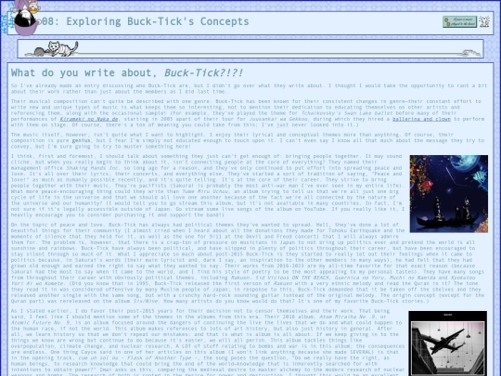The height and width of the screenshot is (376, 501).
Task: Click the italic text 'Shaking Hands Inc.'
Action: click(x=93, y=168)
